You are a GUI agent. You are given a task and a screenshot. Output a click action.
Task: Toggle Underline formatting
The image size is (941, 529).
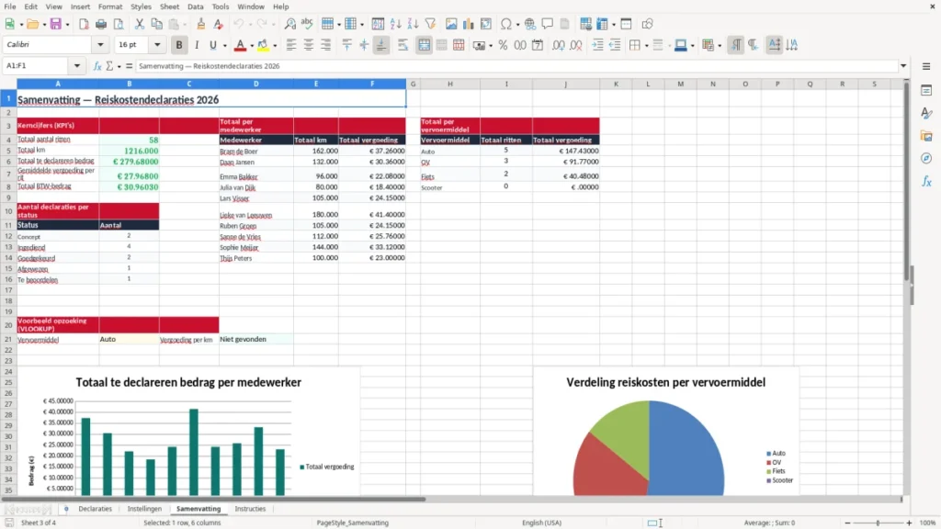click(212, 45)
